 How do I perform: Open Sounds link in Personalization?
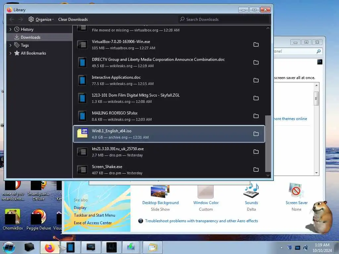pyautogui.click(x=251, y=203)
